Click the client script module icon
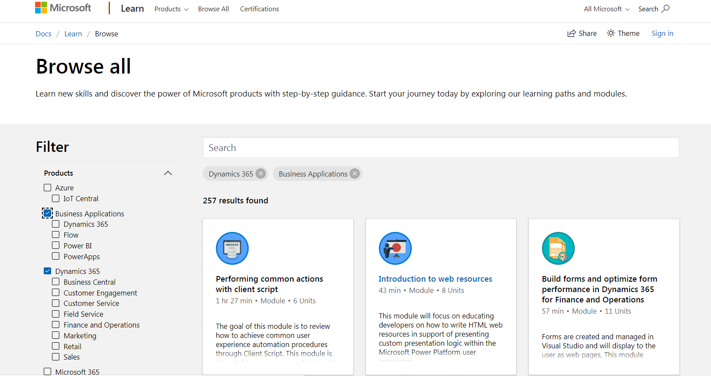 point(232,248)
